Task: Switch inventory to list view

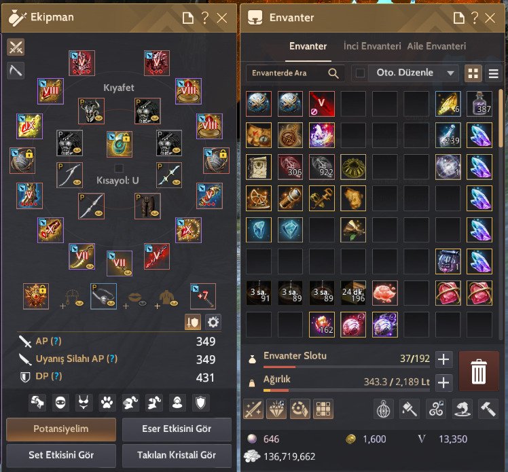Action: tap(494, 73)
